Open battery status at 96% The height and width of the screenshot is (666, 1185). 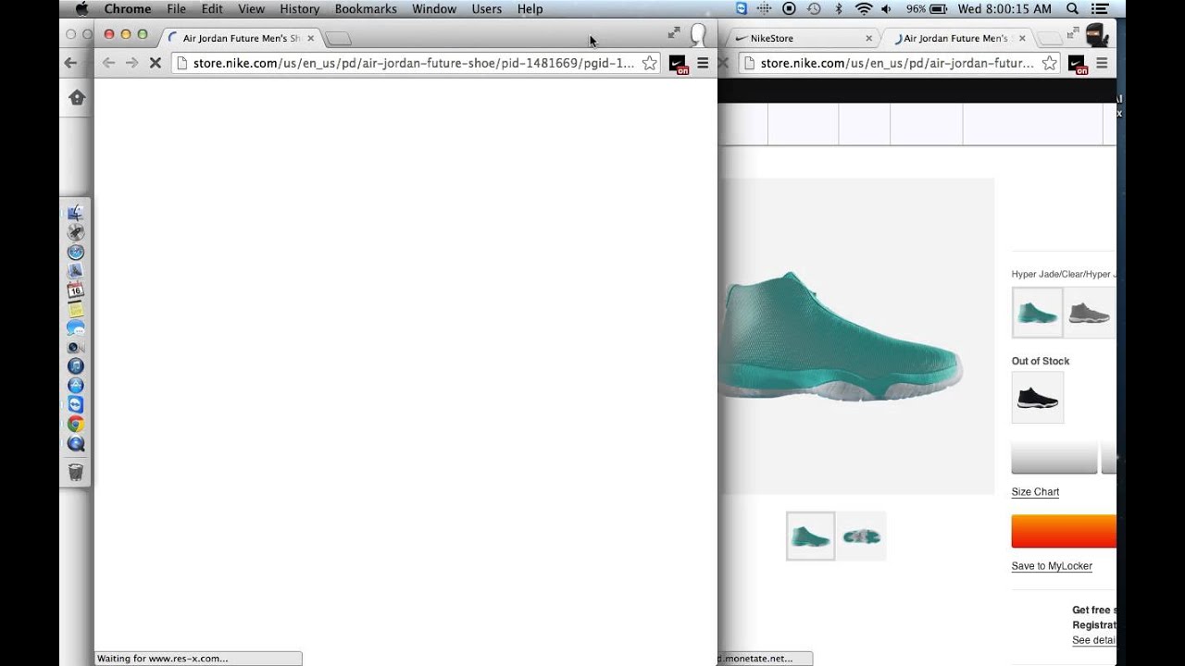pos(928,8)
